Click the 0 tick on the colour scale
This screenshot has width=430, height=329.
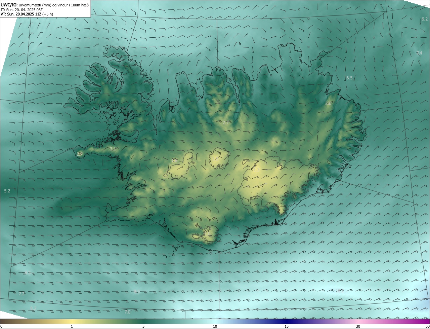(x=1, y=326)
